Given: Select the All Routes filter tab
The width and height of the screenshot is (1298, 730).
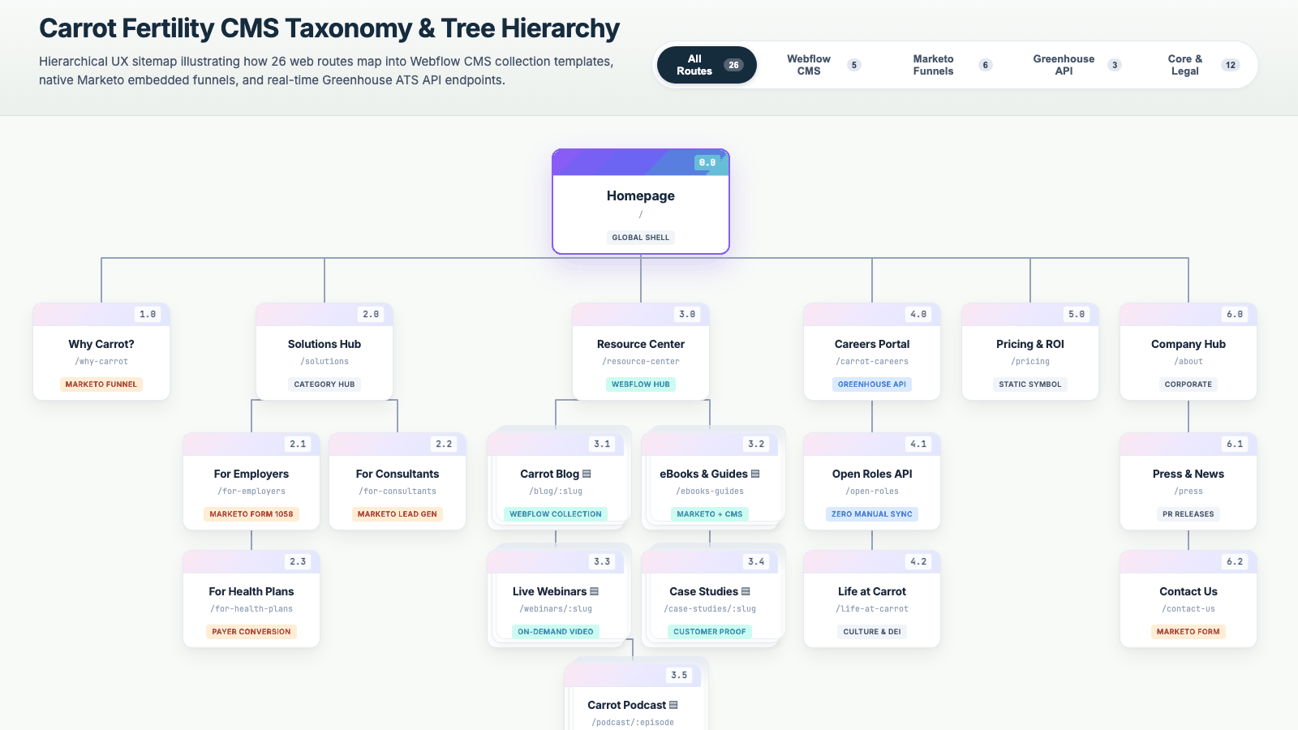Looking at the screenshot, I should click(x=707, y=65).
